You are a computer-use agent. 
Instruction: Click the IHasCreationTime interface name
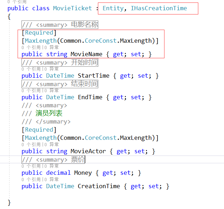tap(159, 8)
